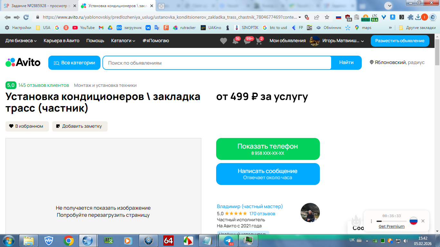Open Мои объявления in the header

pyautogui.click(x=288, y=41)
